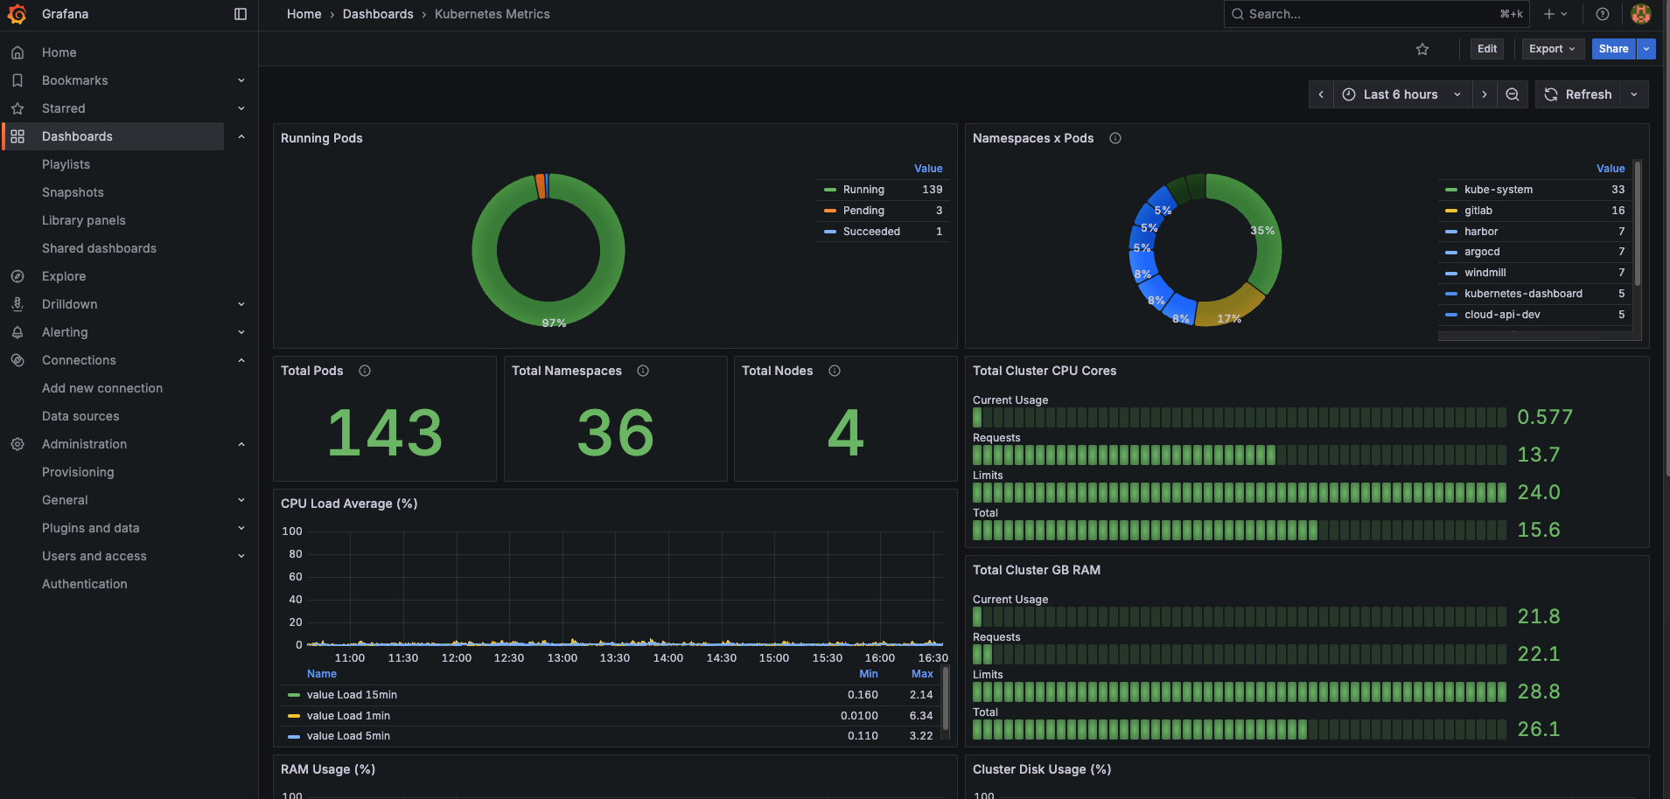
Task: Open the info tooltip on Total Pods panel
Action: point(364,371)
